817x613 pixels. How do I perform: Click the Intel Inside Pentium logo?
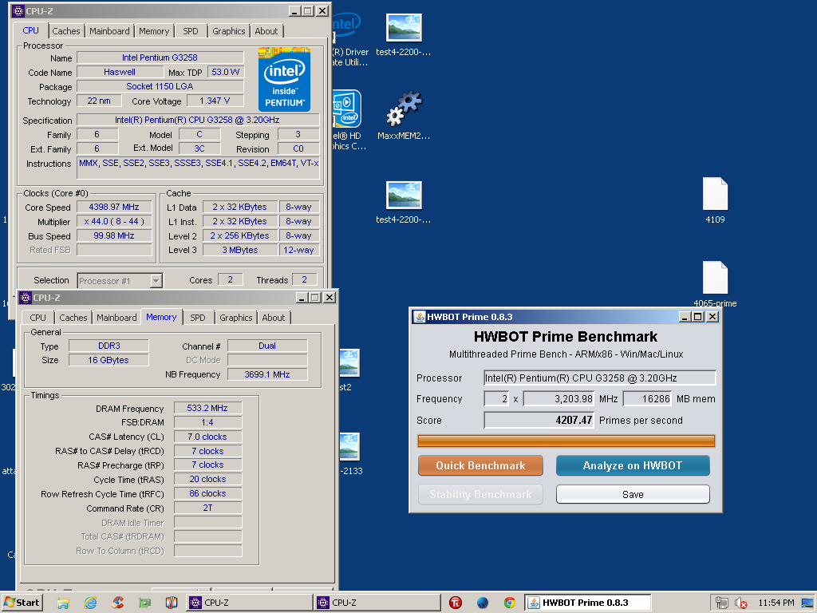[x=285, y=79]
